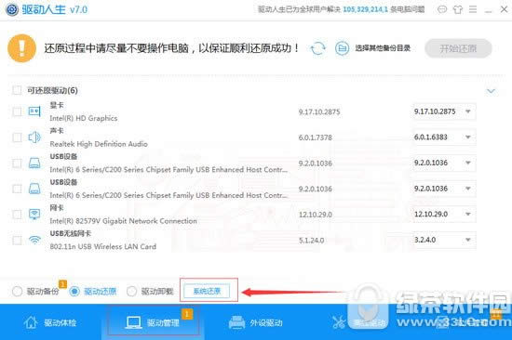Click the feedback chat bubble icon
Image resolution: width=512 pixels, height=340 pixels.
pyautogui.click(x=442, y=9)
